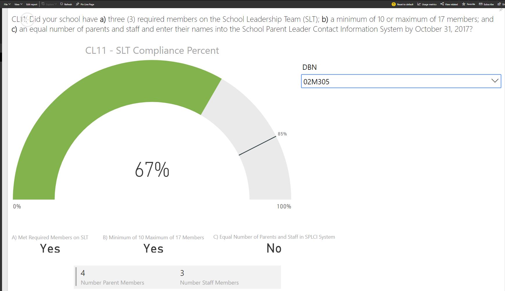Pin the visual using top-right pushpin
505x291 pixels.
tap(501, 10)
